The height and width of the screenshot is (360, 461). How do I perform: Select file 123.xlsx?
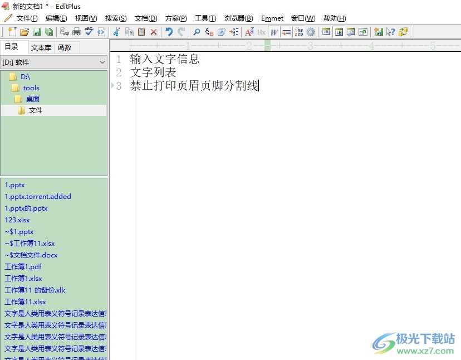[17, 220]
